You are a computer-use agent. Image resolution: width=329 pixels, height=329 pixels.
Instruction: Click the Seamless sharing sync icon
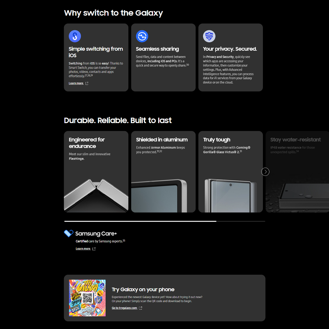click(x=142, y=36)
